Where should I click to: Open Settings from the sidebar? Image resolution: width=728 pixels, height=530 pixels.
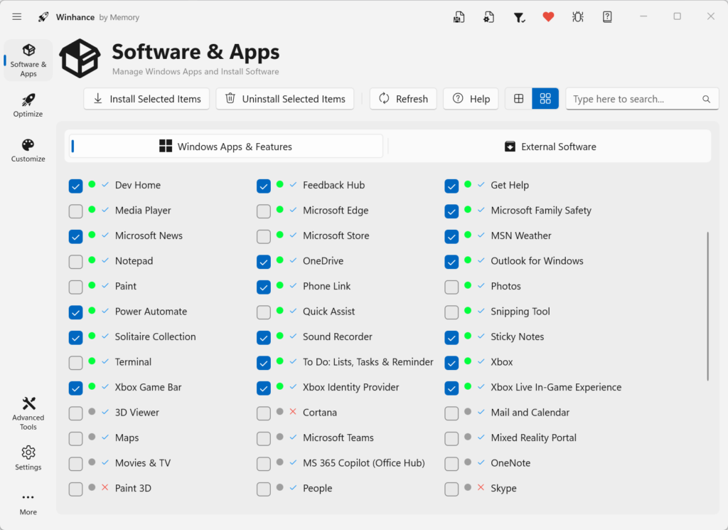click(x=28, y=458)
